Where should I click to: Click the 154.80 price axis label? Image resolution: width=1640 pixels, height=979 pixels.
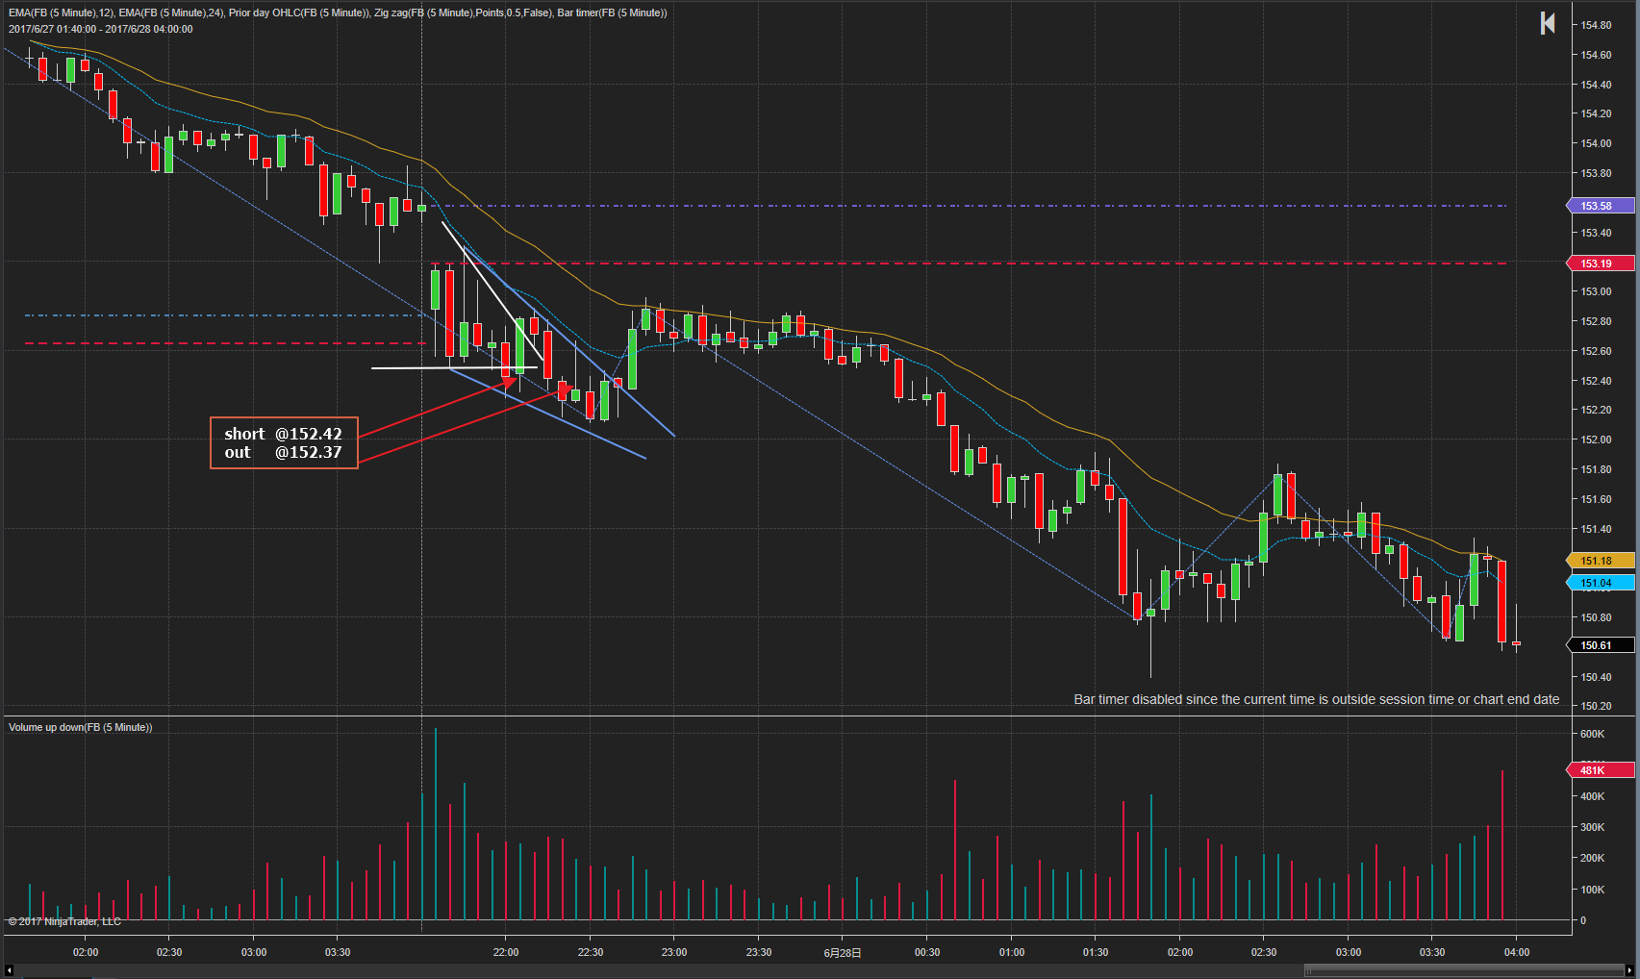click(1597, 25)
